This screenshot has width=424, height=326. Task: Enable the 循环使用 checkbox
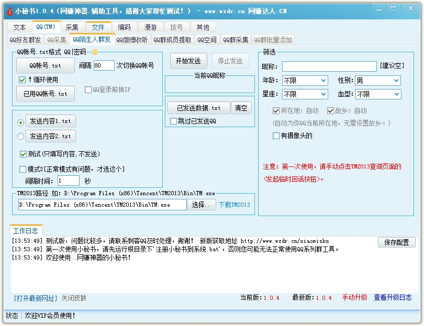click(x=22, y=80)
